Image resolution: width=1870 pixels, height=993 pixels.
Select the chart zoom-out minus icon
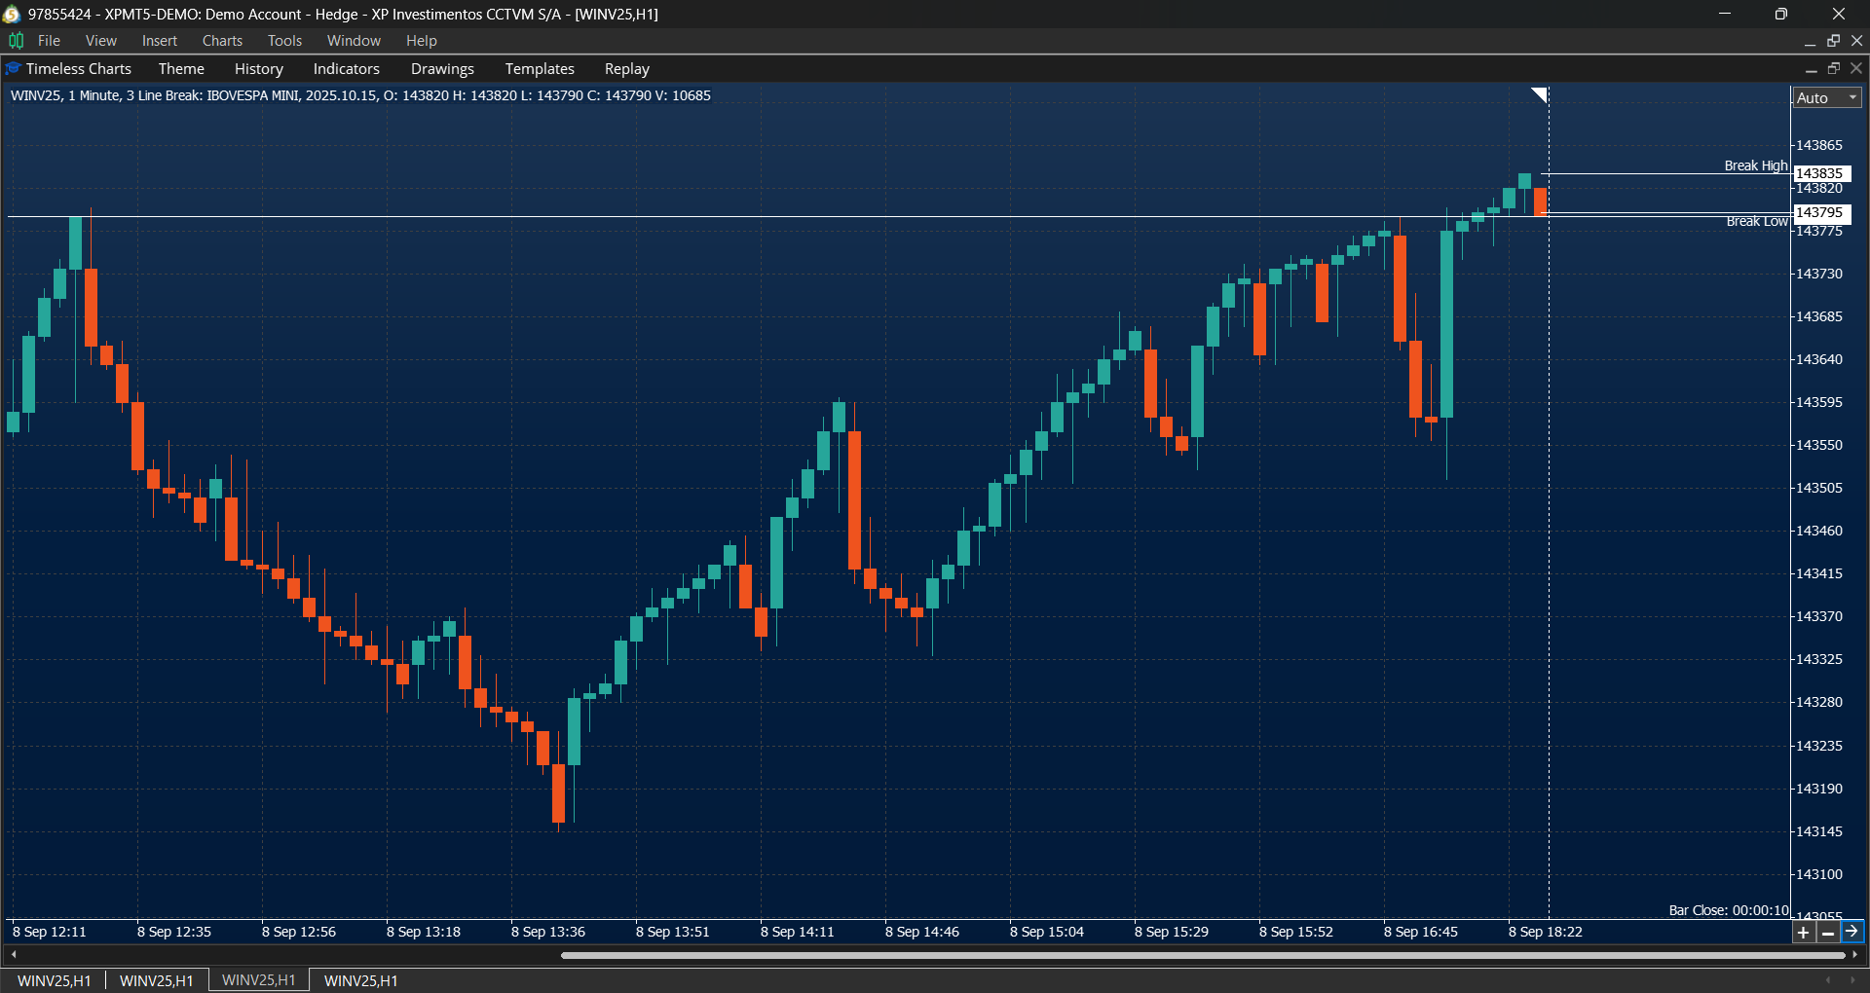(1830, 932)
